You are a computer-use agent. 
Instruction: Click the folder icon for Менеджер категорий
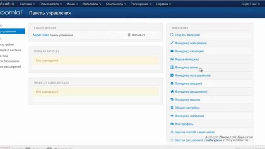tap(172, 51)
